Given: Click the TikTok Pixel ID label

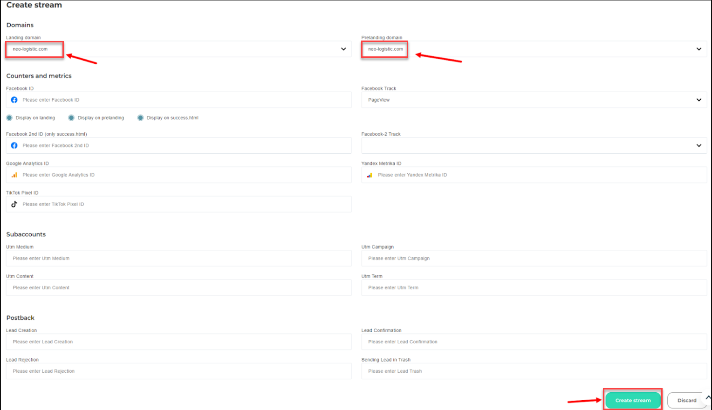Looking at the screenshot, I should pyautogui.click(x=22, y=193).
